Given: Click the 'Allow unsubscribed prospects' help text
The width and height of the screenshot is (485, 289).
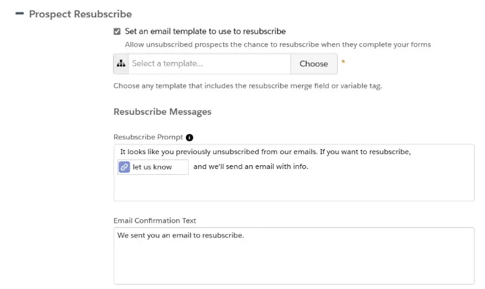Looking at the screenshot, I should pyautogui.click(x=278, y=45).
